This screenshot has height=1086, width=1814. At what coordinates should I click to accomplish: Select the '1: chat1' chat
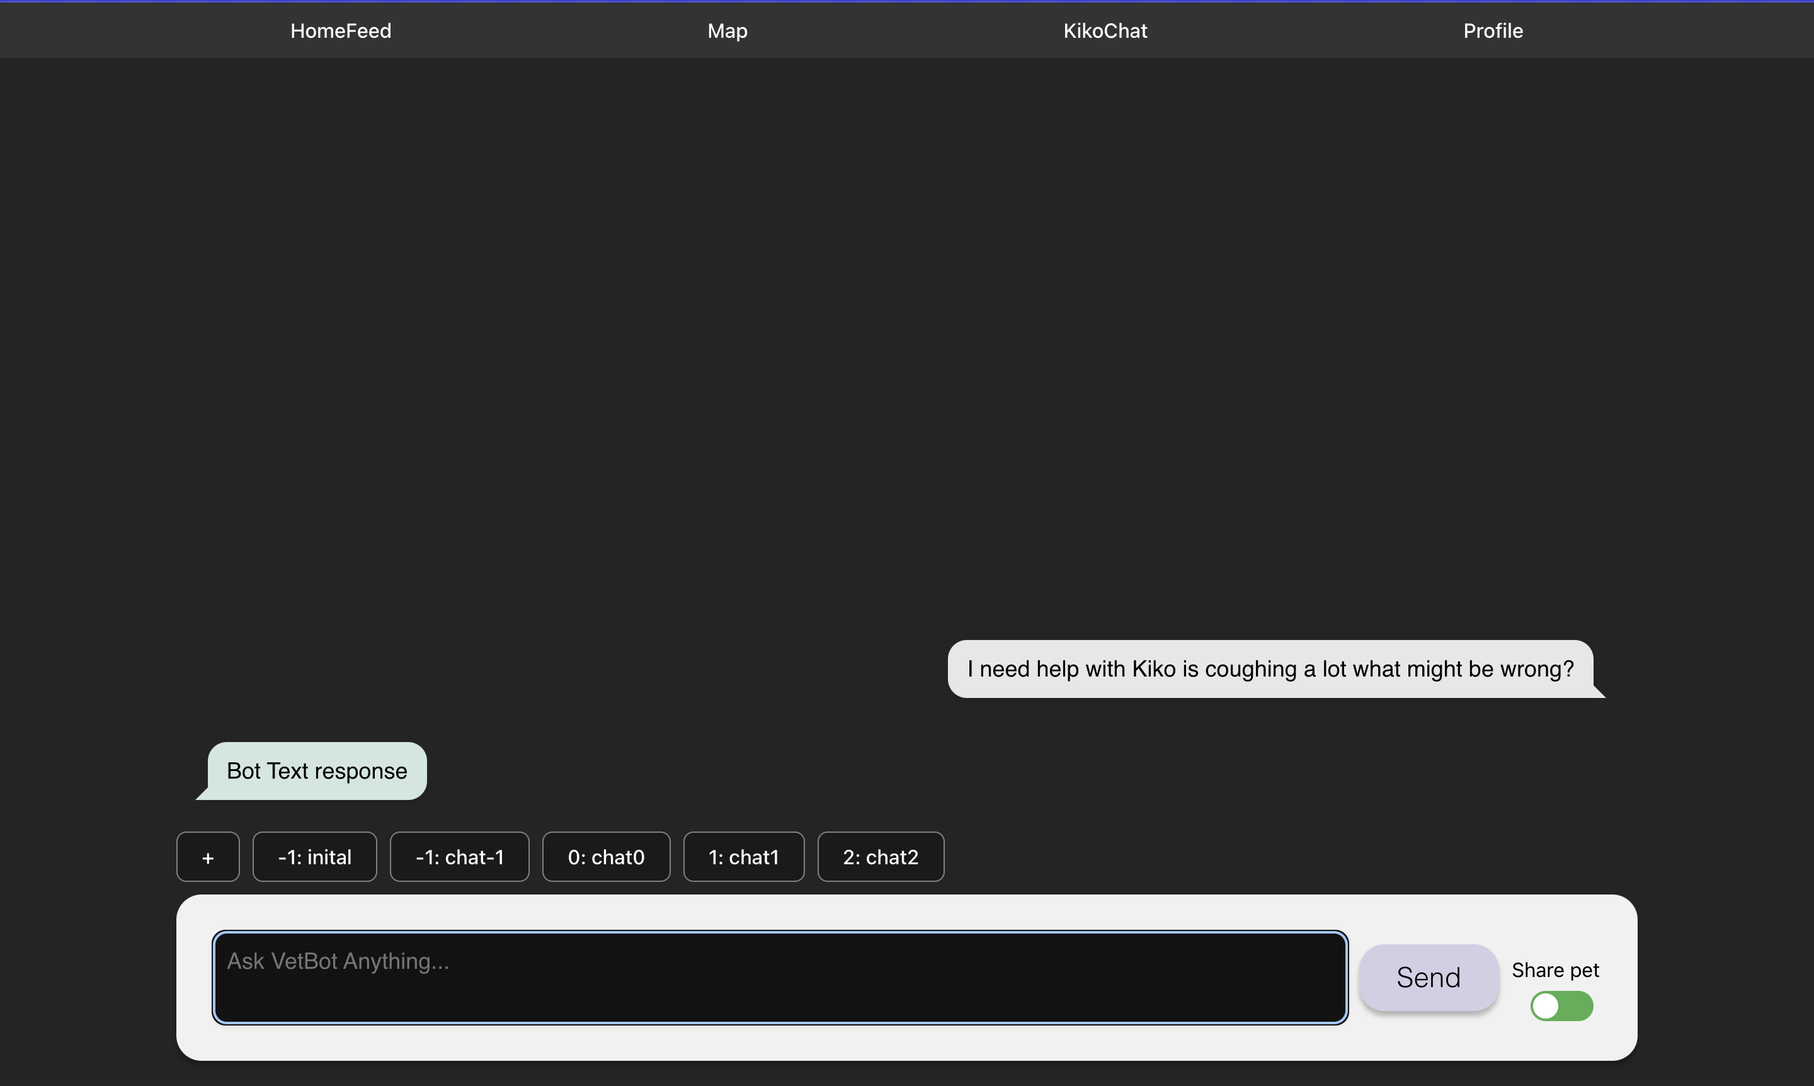743,857
